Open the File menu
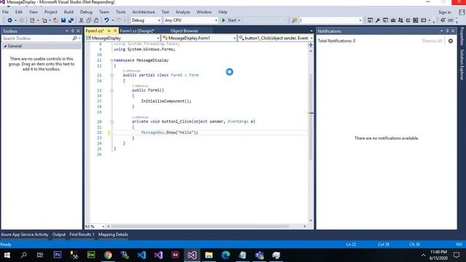The height and width of the screenshot is (262, 466). (5, 12)
